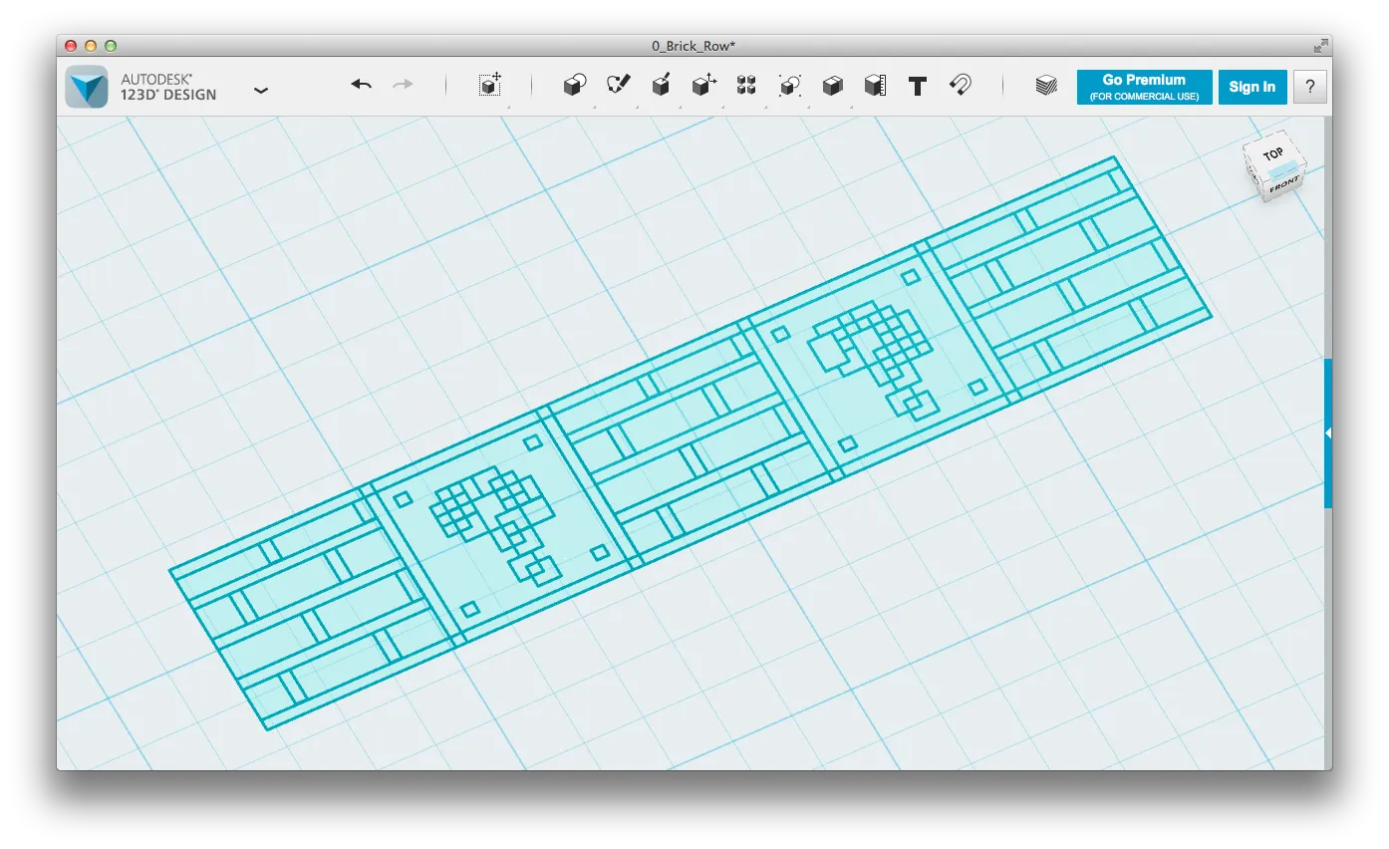Open the Transform tool
1389x849 pixels.
pos(489,86)
